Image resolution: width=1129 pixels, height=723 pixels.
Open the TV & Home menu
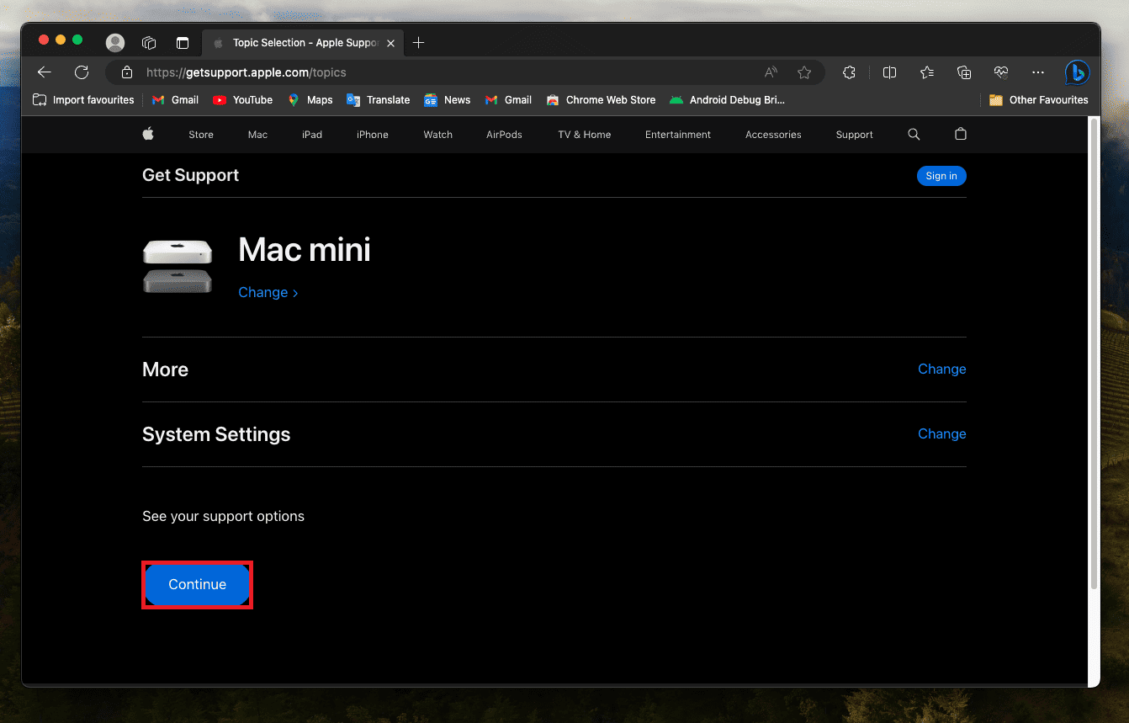tap(585, 135)
